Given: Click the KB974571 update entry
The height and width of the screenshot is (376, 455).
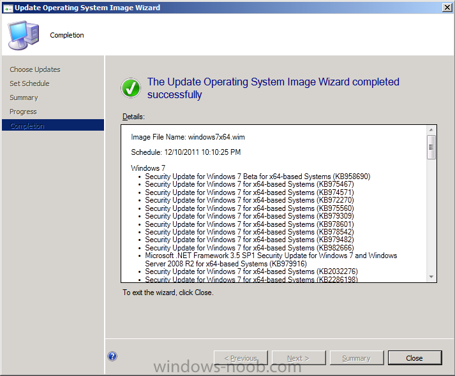Looking at the screenshot, I should [250, 192].
